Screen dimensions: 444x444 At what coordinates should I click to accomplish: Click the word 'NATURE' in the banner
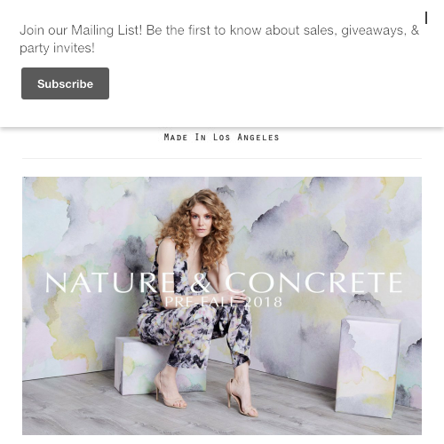click(x=110, y=282)
